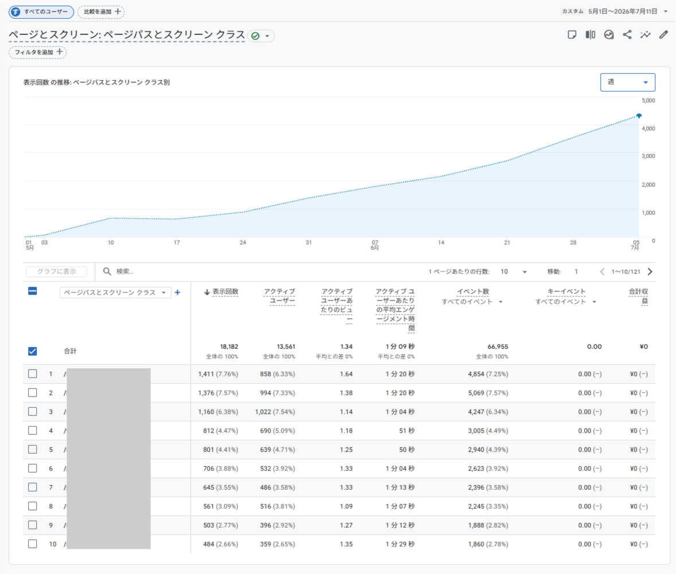Toggle the select-all header checkbox
Viewport: 676px width, 574px height.
pyautogui.click(x=32, y=292)
